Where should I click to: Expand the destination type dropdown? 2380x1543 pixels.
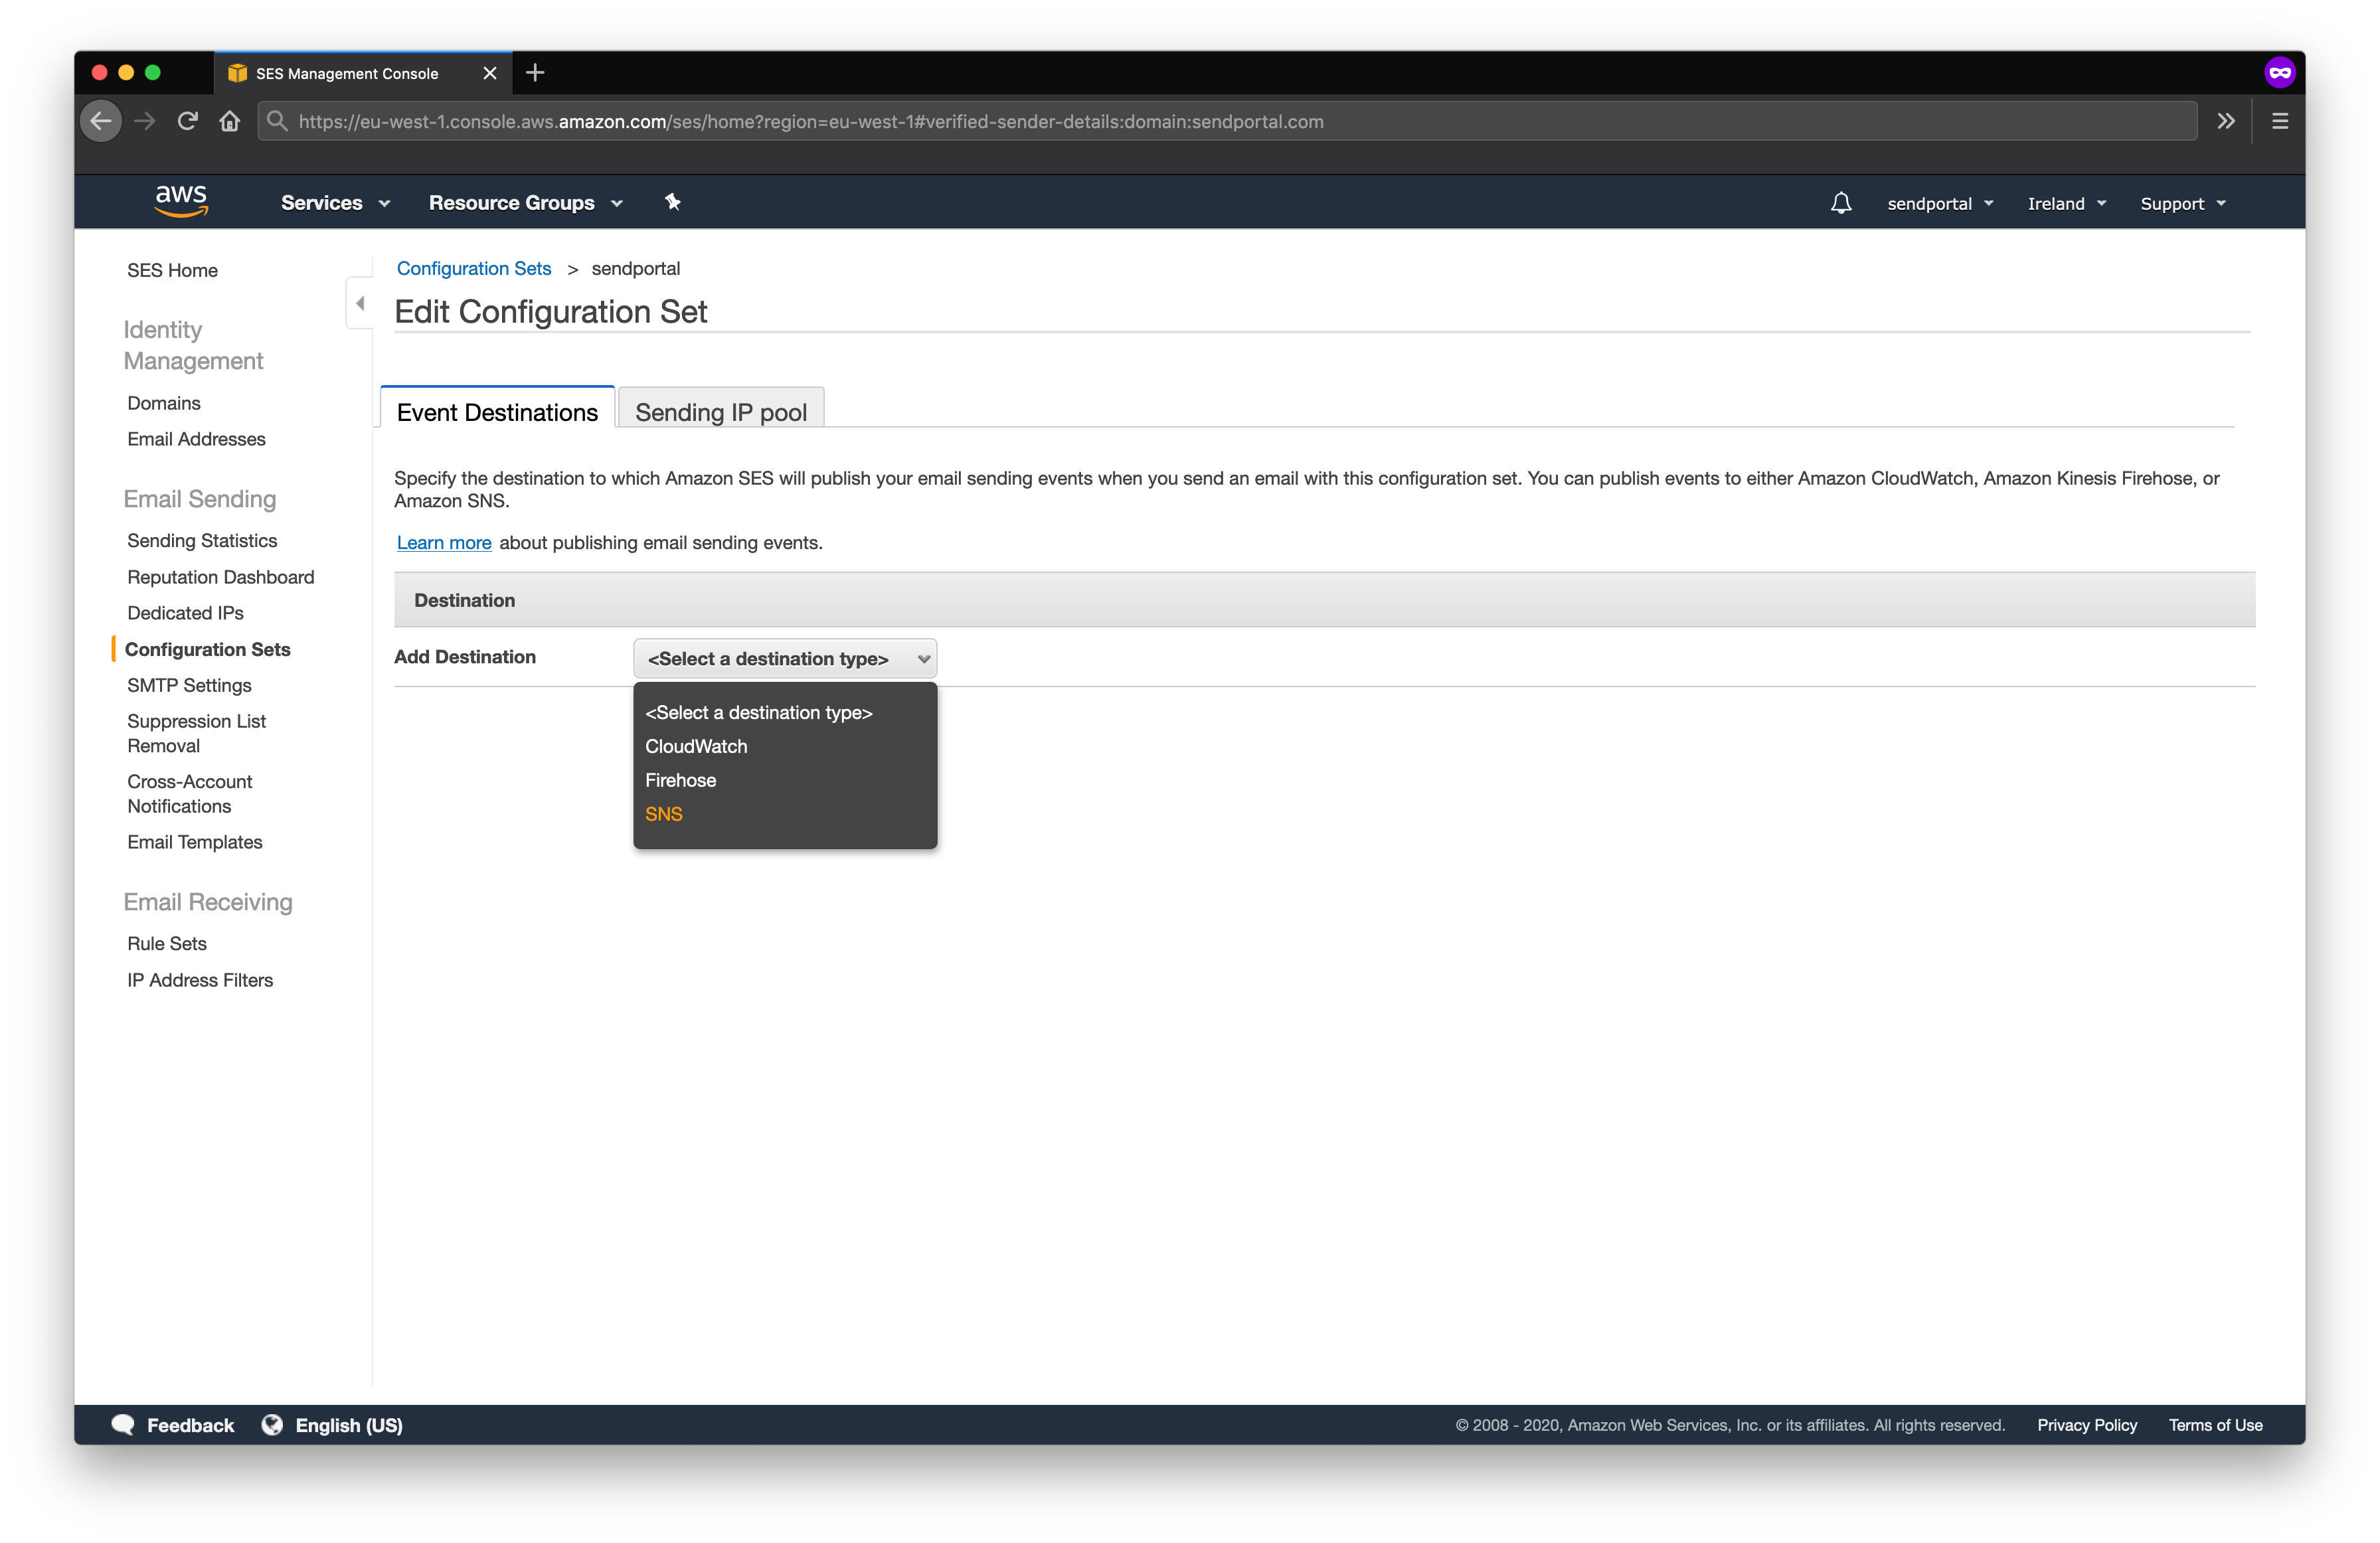[784, 657]
